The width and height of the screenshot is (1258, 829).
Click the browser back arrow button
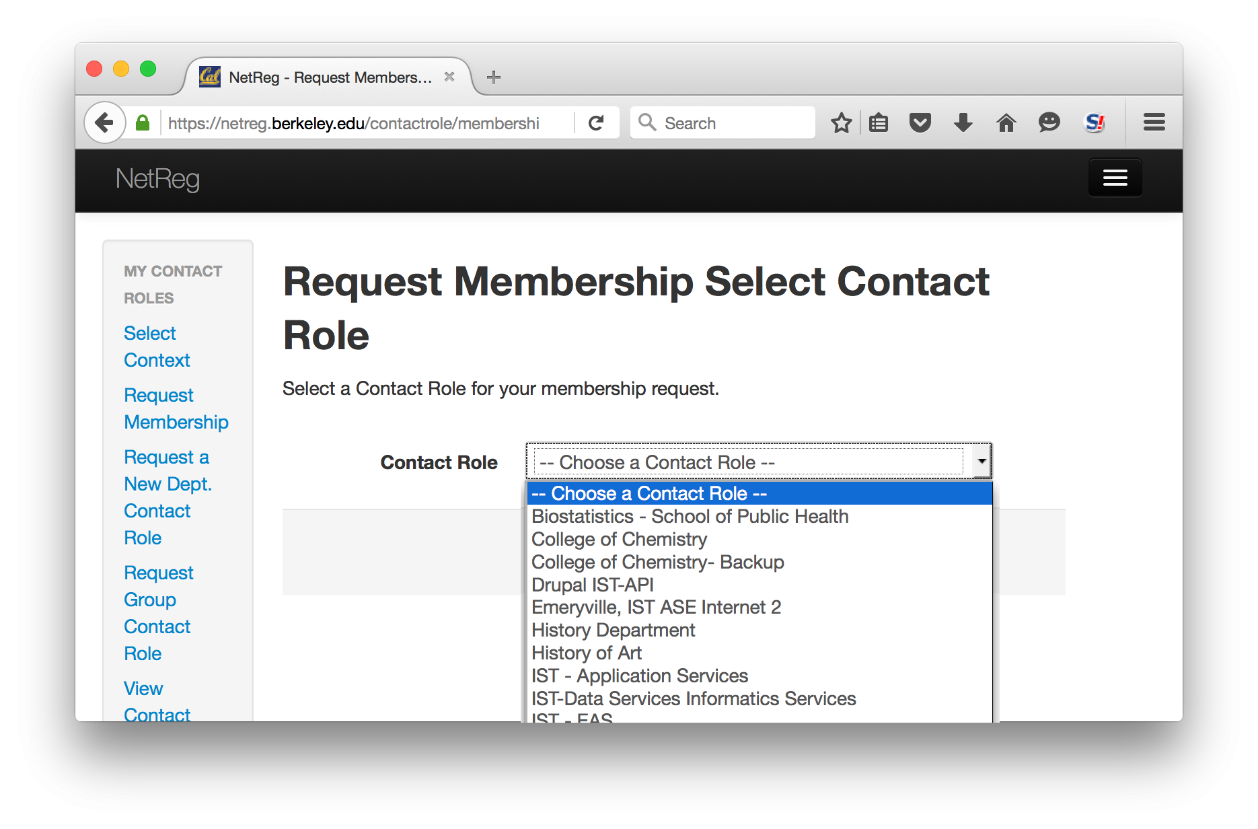tap(104, 122)
